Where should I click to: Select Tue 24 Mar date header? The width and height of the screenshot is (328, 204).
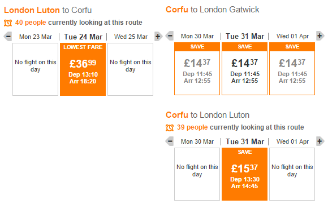pyautogui.click(x=83, y=37)
